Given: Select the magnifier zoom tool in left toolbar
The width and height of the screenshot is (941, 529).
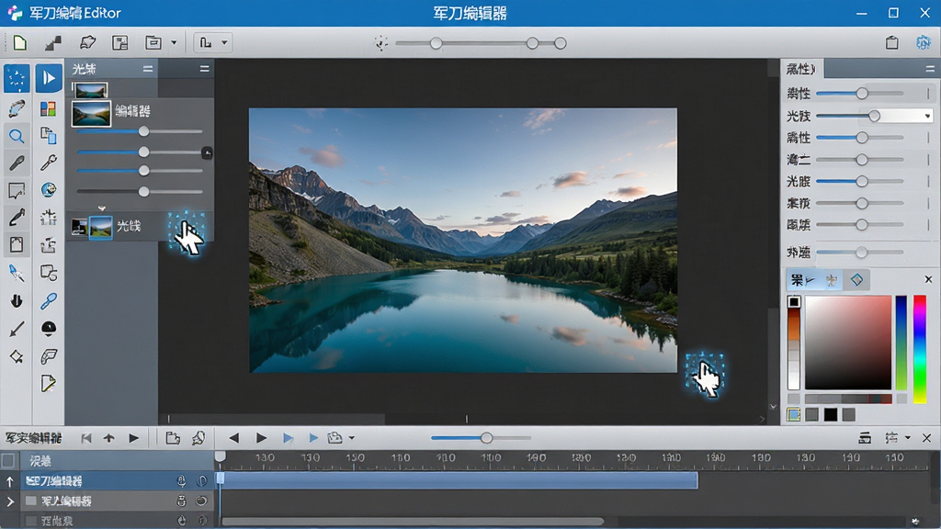Looking at the screenshot, I should pos(17,136).
